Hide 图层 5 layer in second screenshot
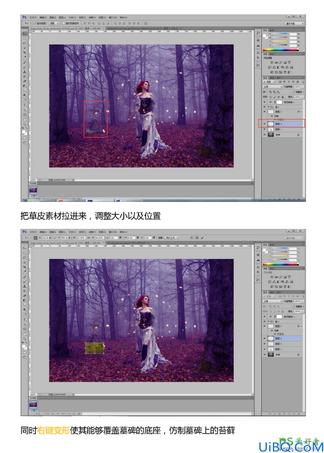The height and width of the screenshot is (453, 324). (x=264, y=338)
